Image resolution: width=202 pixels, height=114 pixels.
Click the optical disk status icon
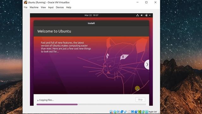(x=115, y=112)
